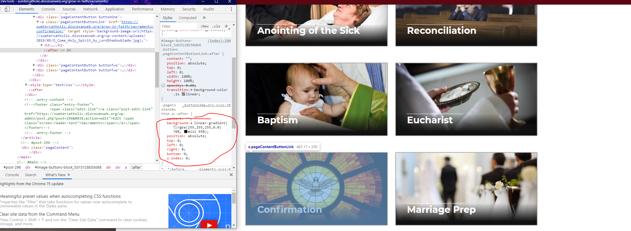Image resolution: width=631 pixels, height=231 pixels.
Task: Enable the disabled opacity property checkbox
Action: [163, 85]
